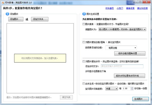
Task: Enable the 为图片增加边框/圆角 checkbox
Action: point(84,42)
